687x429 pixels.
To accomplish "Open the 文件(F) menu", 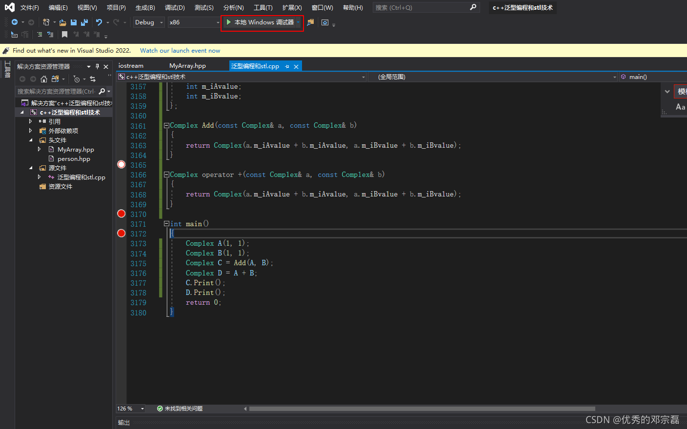I will 29,7.
